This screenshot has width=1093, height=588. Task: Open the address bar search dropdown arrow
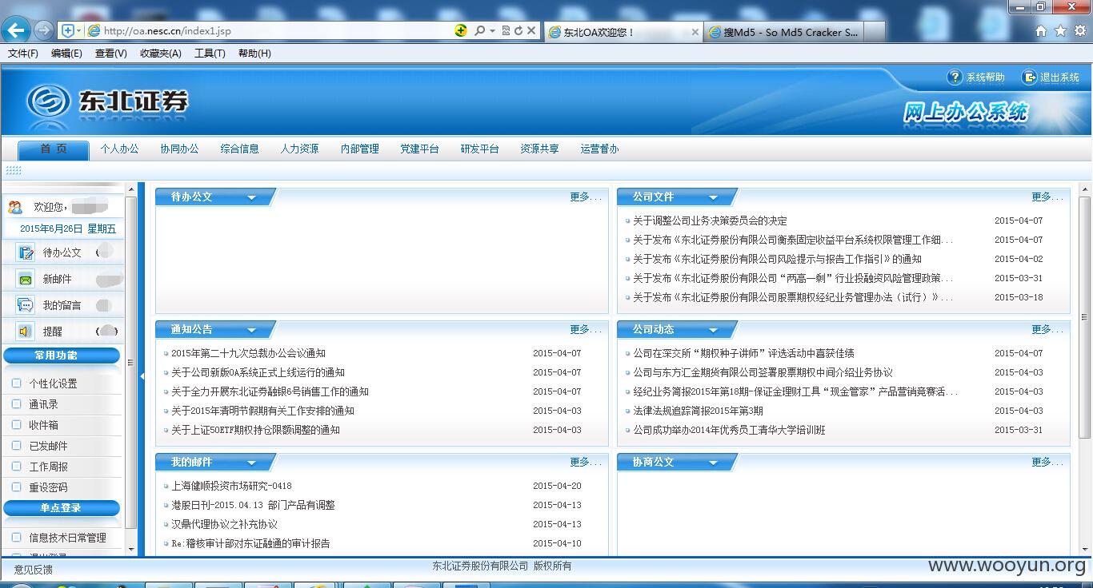click(x=492, y=30)
